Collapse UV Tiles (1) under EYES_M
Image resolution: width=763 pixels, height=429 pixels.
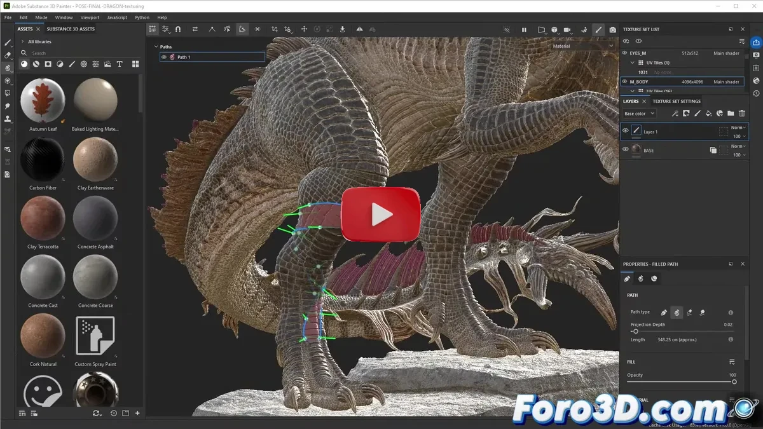(632, 63)
